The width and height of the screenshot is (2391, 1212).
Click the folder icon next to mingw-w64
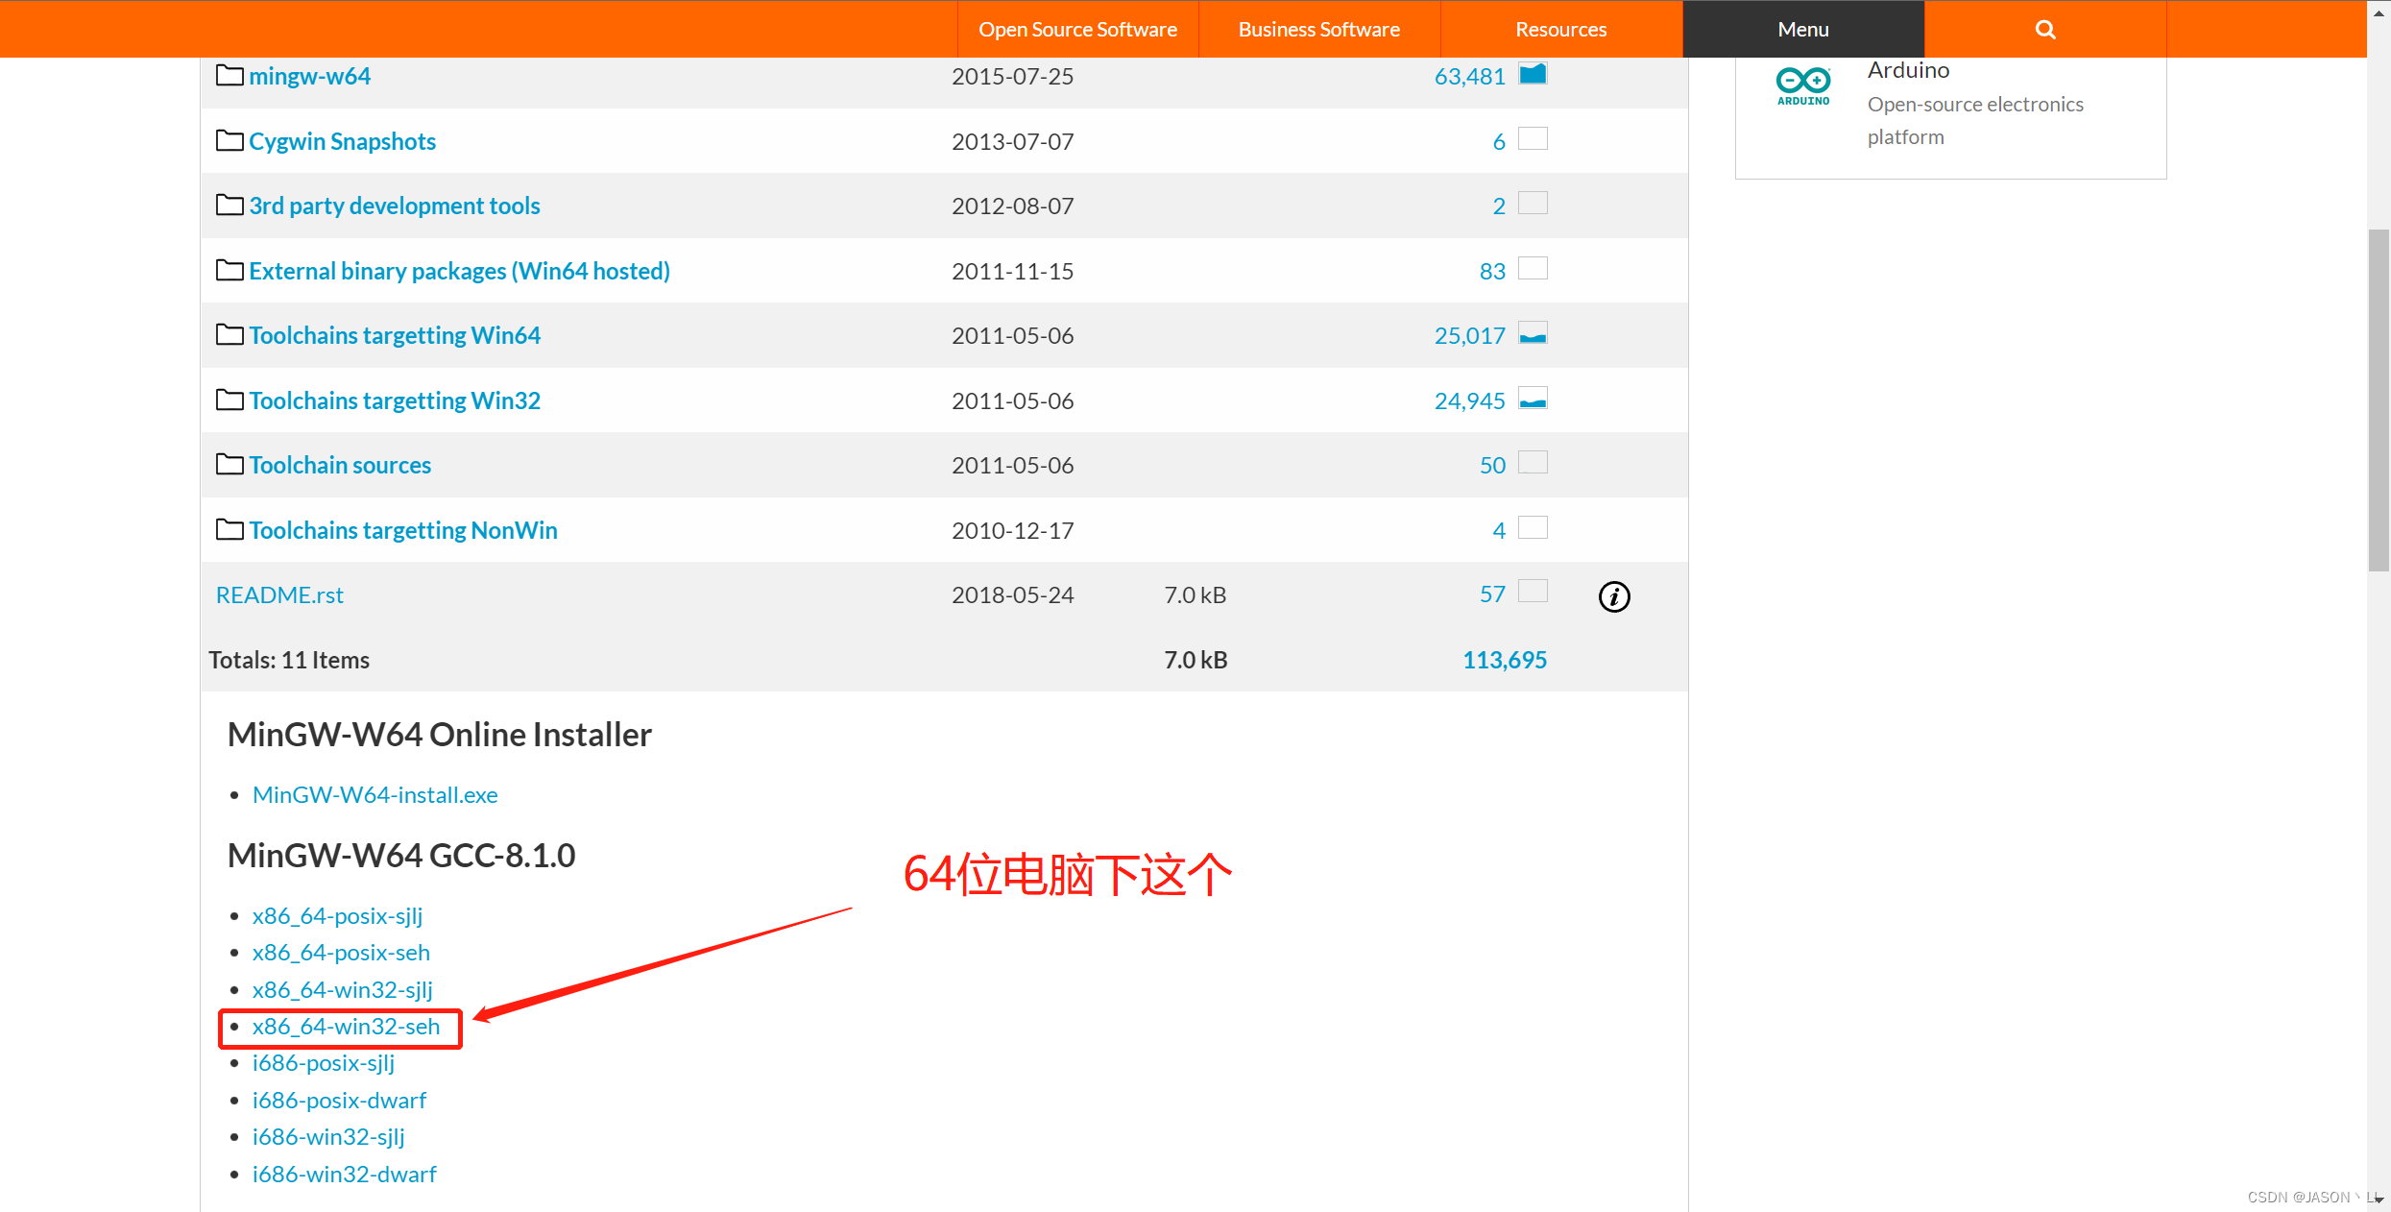tap(229, 74)
